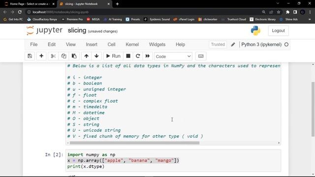The height and width of the screenshot is (177, 315).
Task: Open the Electronic library bookmark
Action: 263,19
